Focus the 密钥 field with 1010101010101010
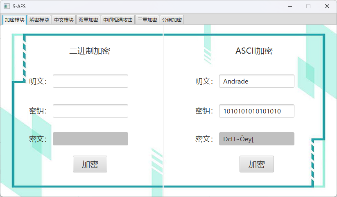Image resolution: width=337 pixels, height=197 pixels. click(x=257, y=111)
